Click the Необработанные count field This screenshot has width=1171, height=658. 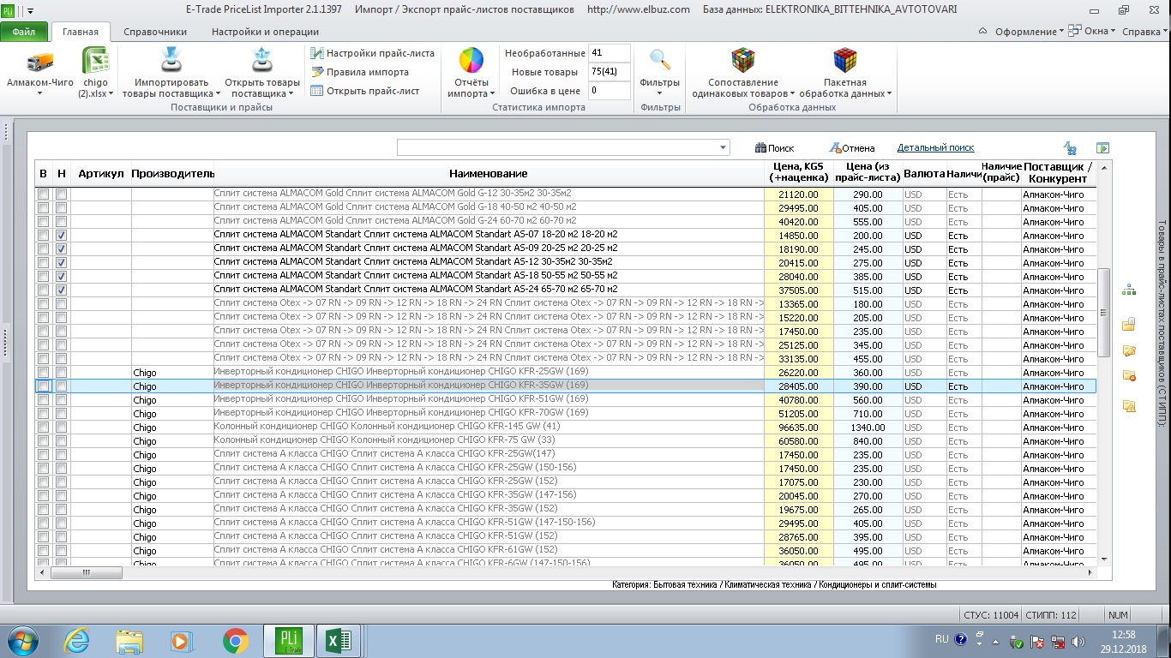(x=610, y=53)
